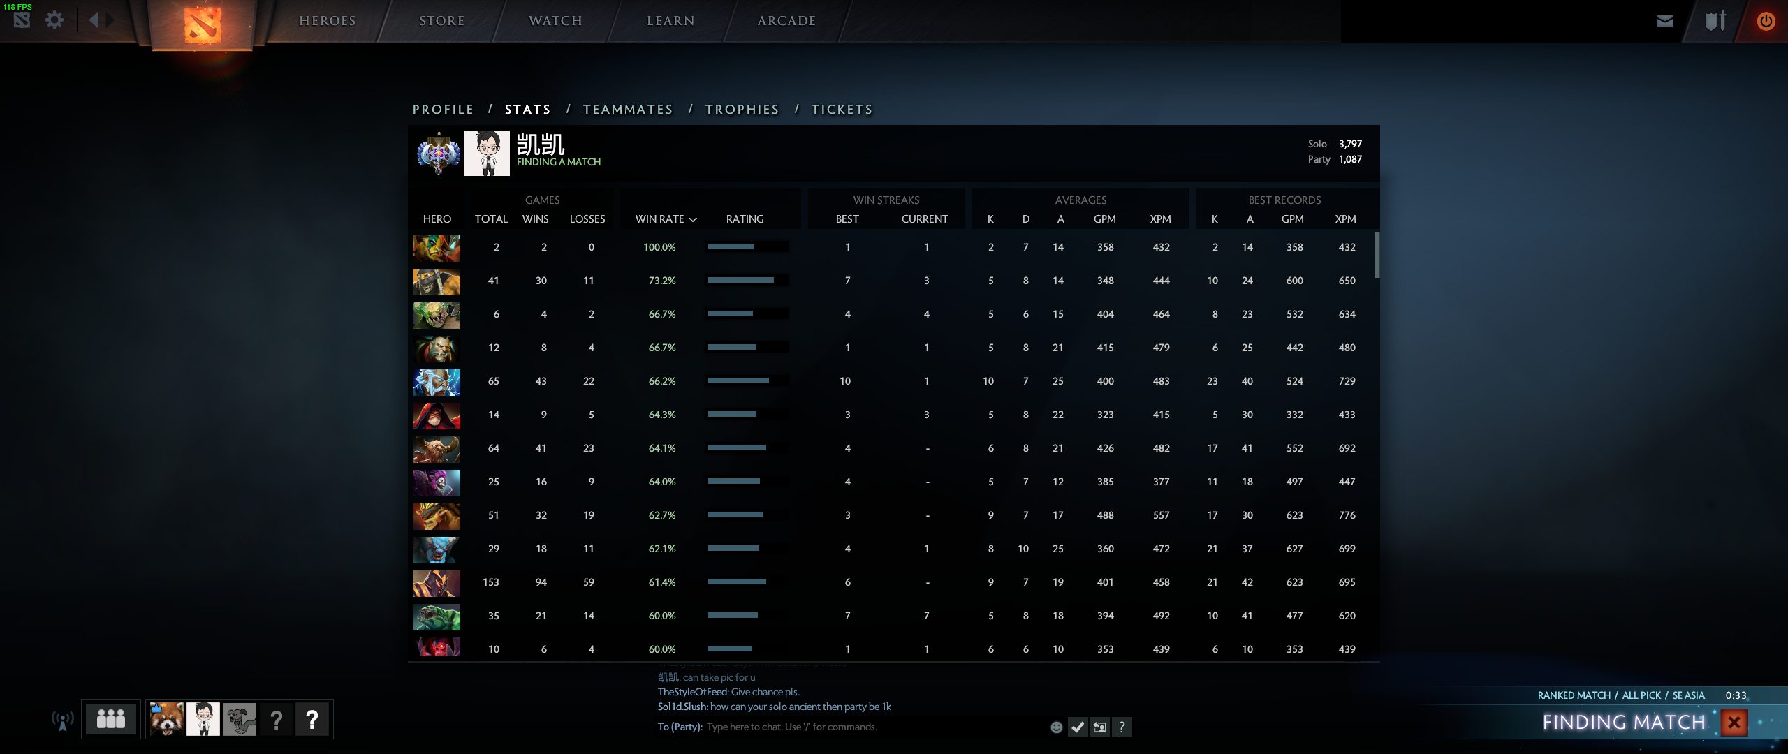Click the red power quit icon
The image size is (1788, 754).
click(x=1766, y=21)
